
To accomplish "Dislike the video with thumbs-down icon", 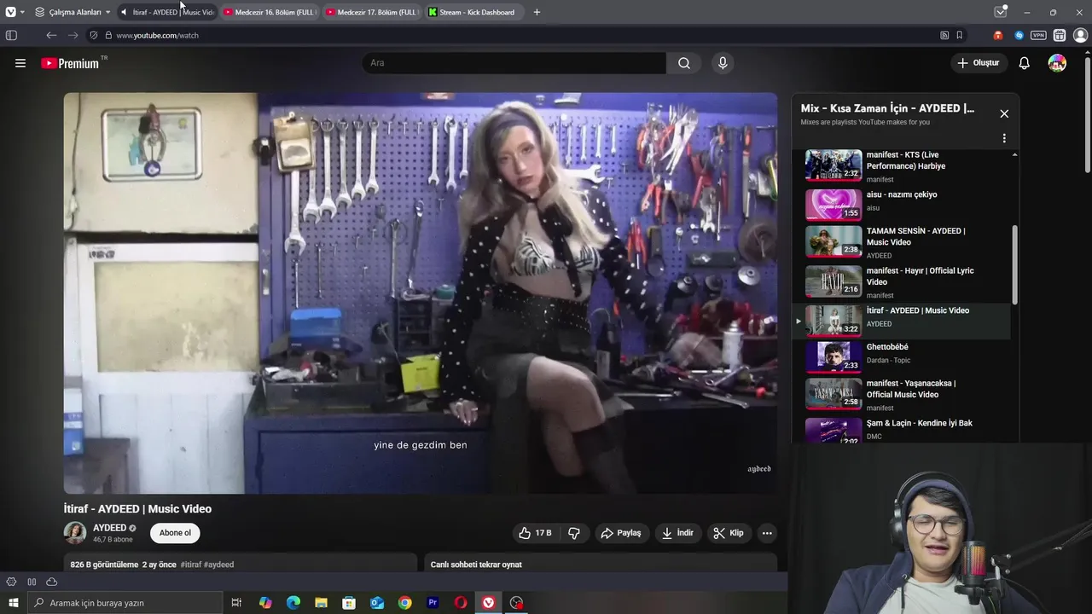I will 574,533.
